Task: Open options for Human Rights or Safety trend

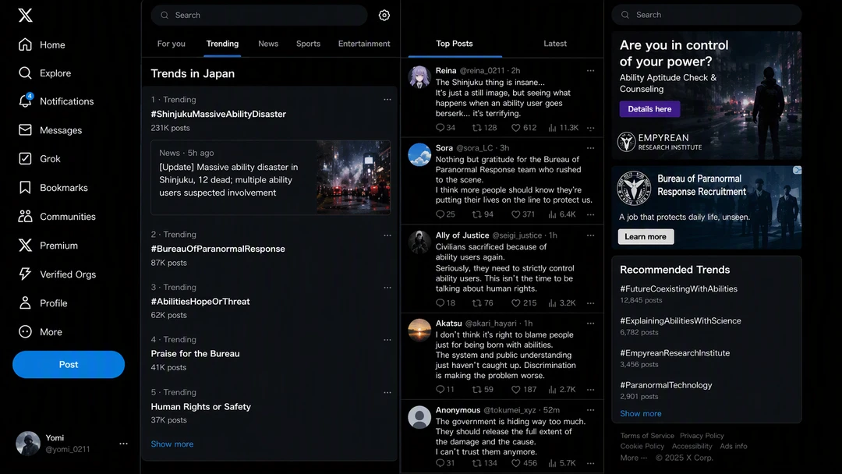Action: pos(387,392)
